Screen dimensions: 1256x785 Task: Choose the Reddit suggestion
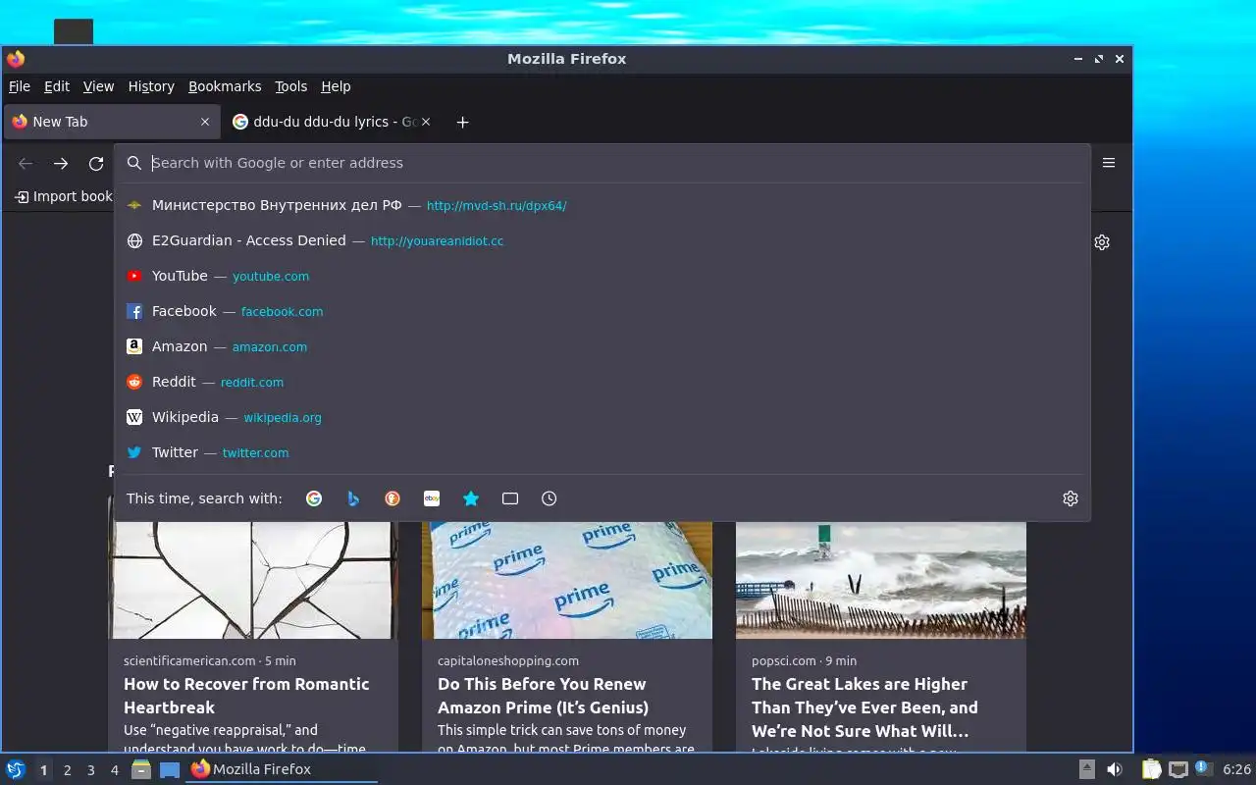[x=602, y=382]
